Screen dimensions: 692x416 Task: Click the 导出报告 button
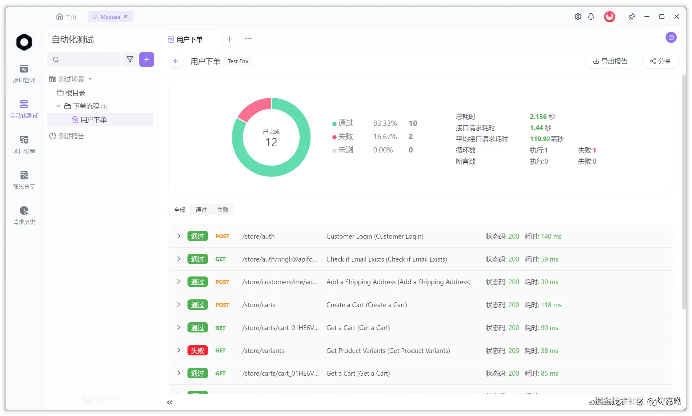coord(610,61)
